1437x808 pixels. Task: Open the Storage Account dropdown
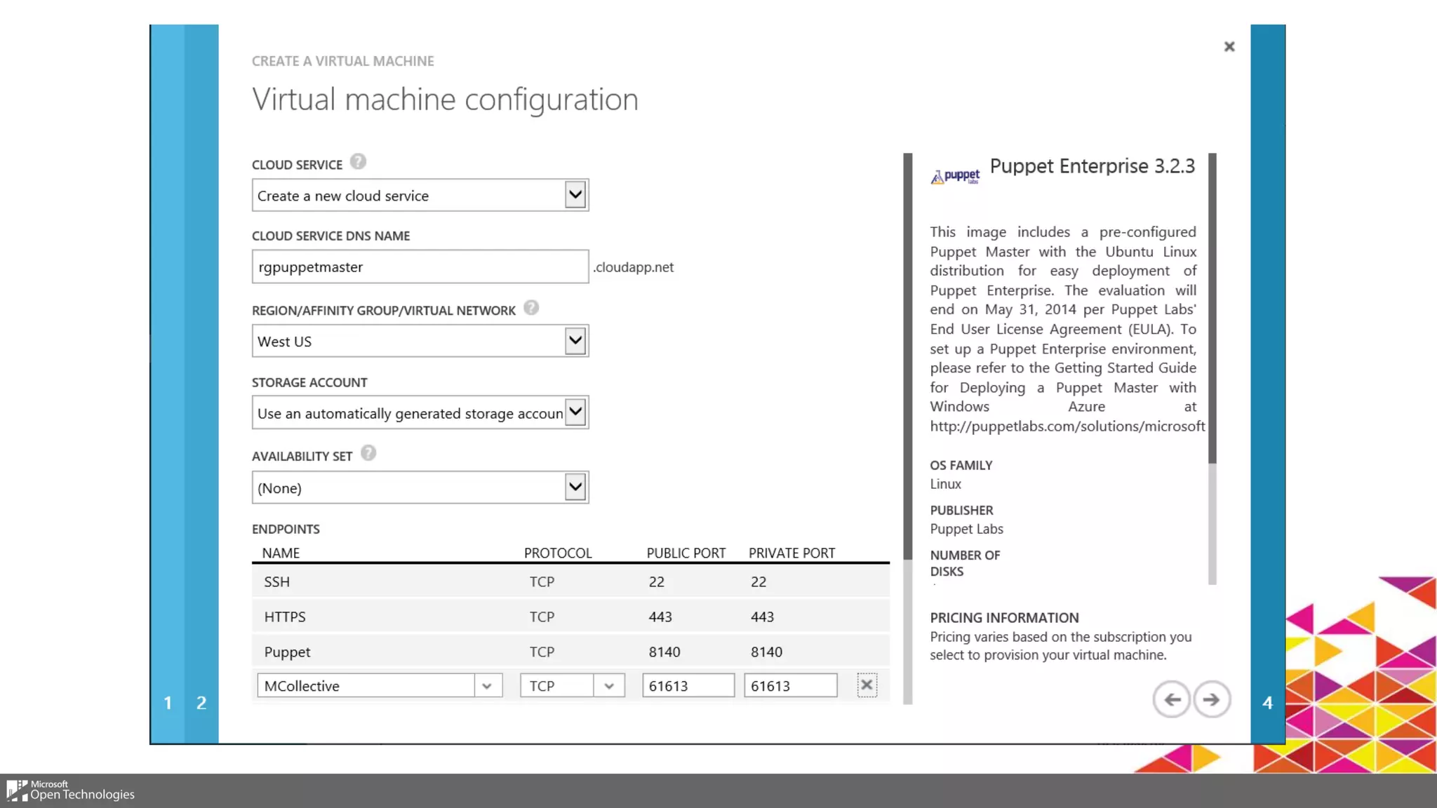point(575,412)
